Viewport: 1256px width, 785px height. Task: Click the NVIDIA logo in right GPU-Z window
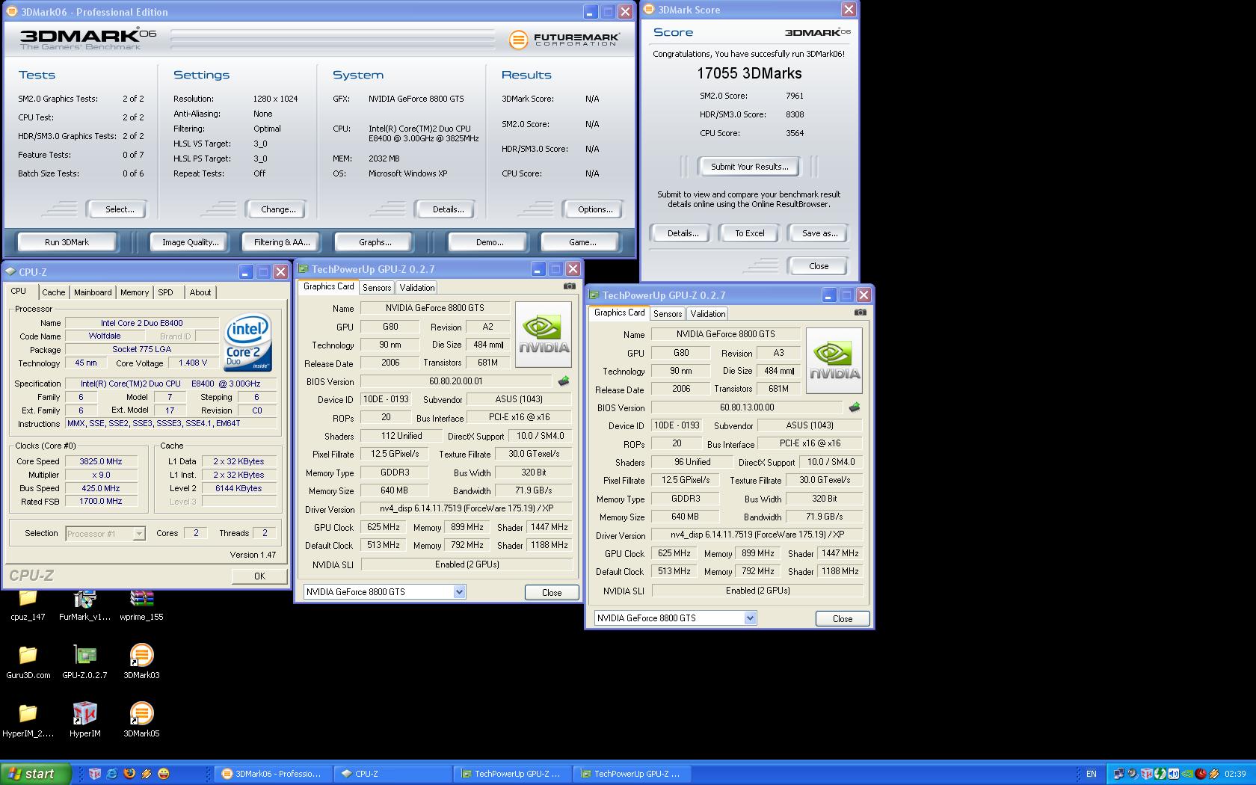click(x=834, y=360)
